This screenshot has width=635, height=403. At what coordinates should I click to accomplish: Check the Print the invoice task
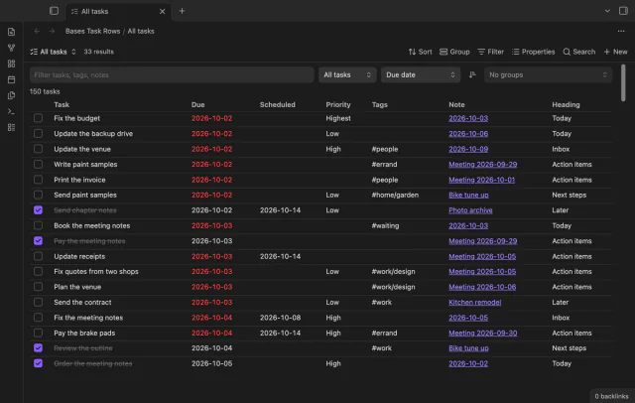pos(38,180)
